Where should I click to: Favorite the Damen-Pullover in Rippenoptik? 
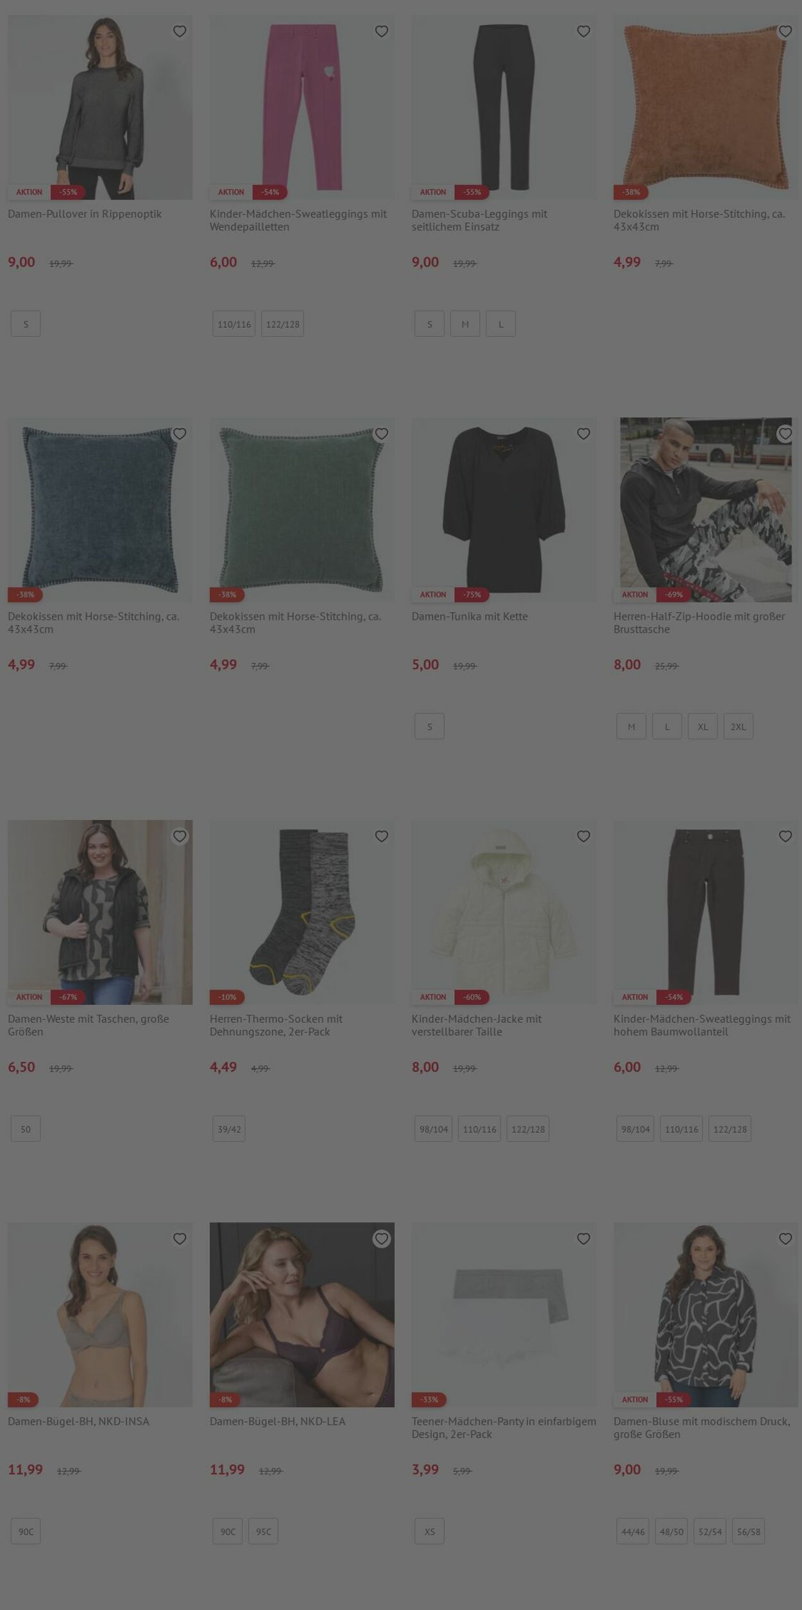point(180,31)
